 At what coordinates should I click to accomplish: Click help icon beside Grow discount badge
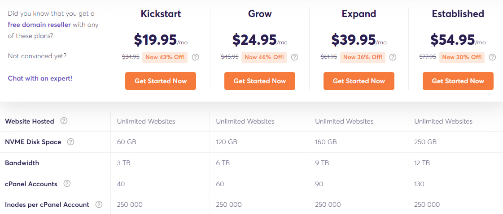click(x=294, y=57)
